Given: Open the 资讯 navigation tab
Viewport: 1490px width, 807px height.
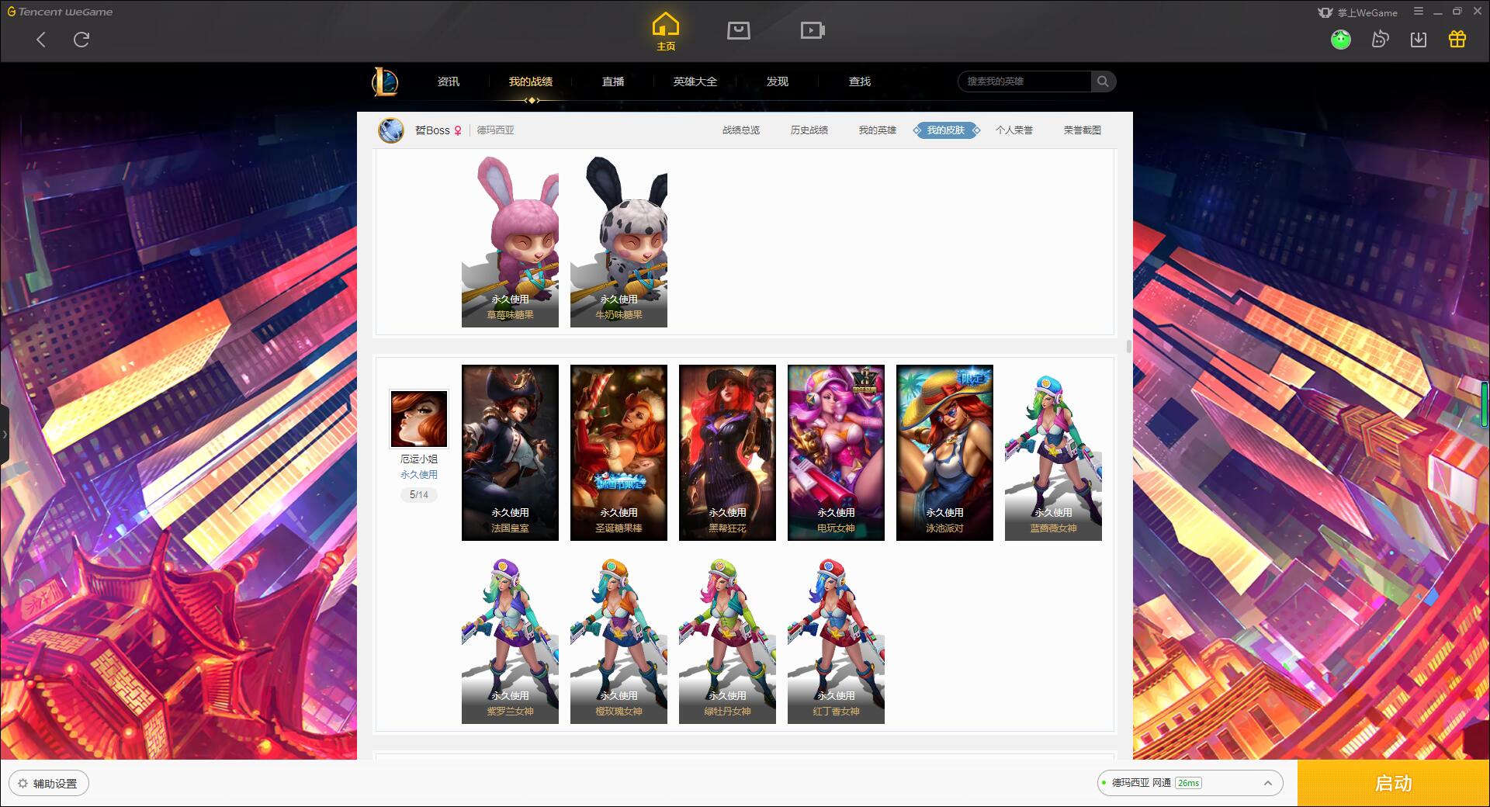Looking at the screenshot, I should [x=449, y=81].
